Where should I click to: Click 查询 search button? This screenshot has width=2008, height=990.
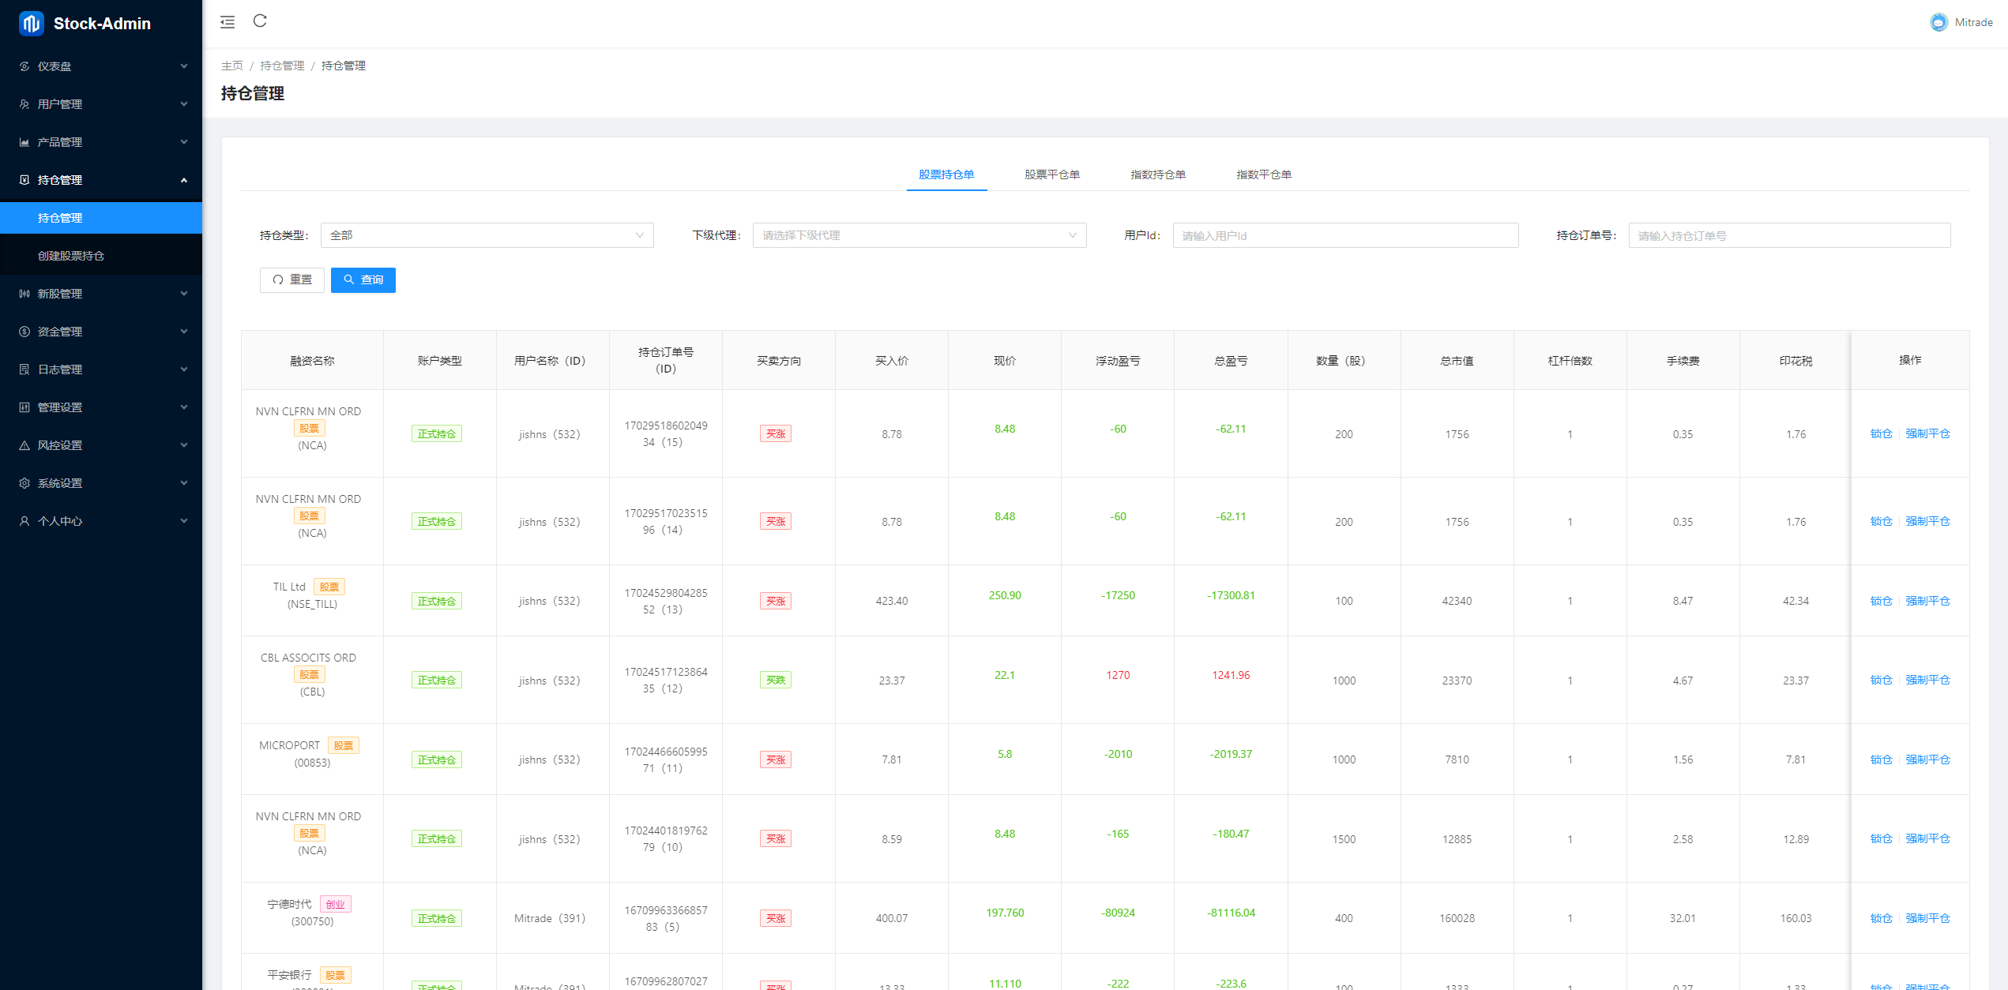[363, 279]
